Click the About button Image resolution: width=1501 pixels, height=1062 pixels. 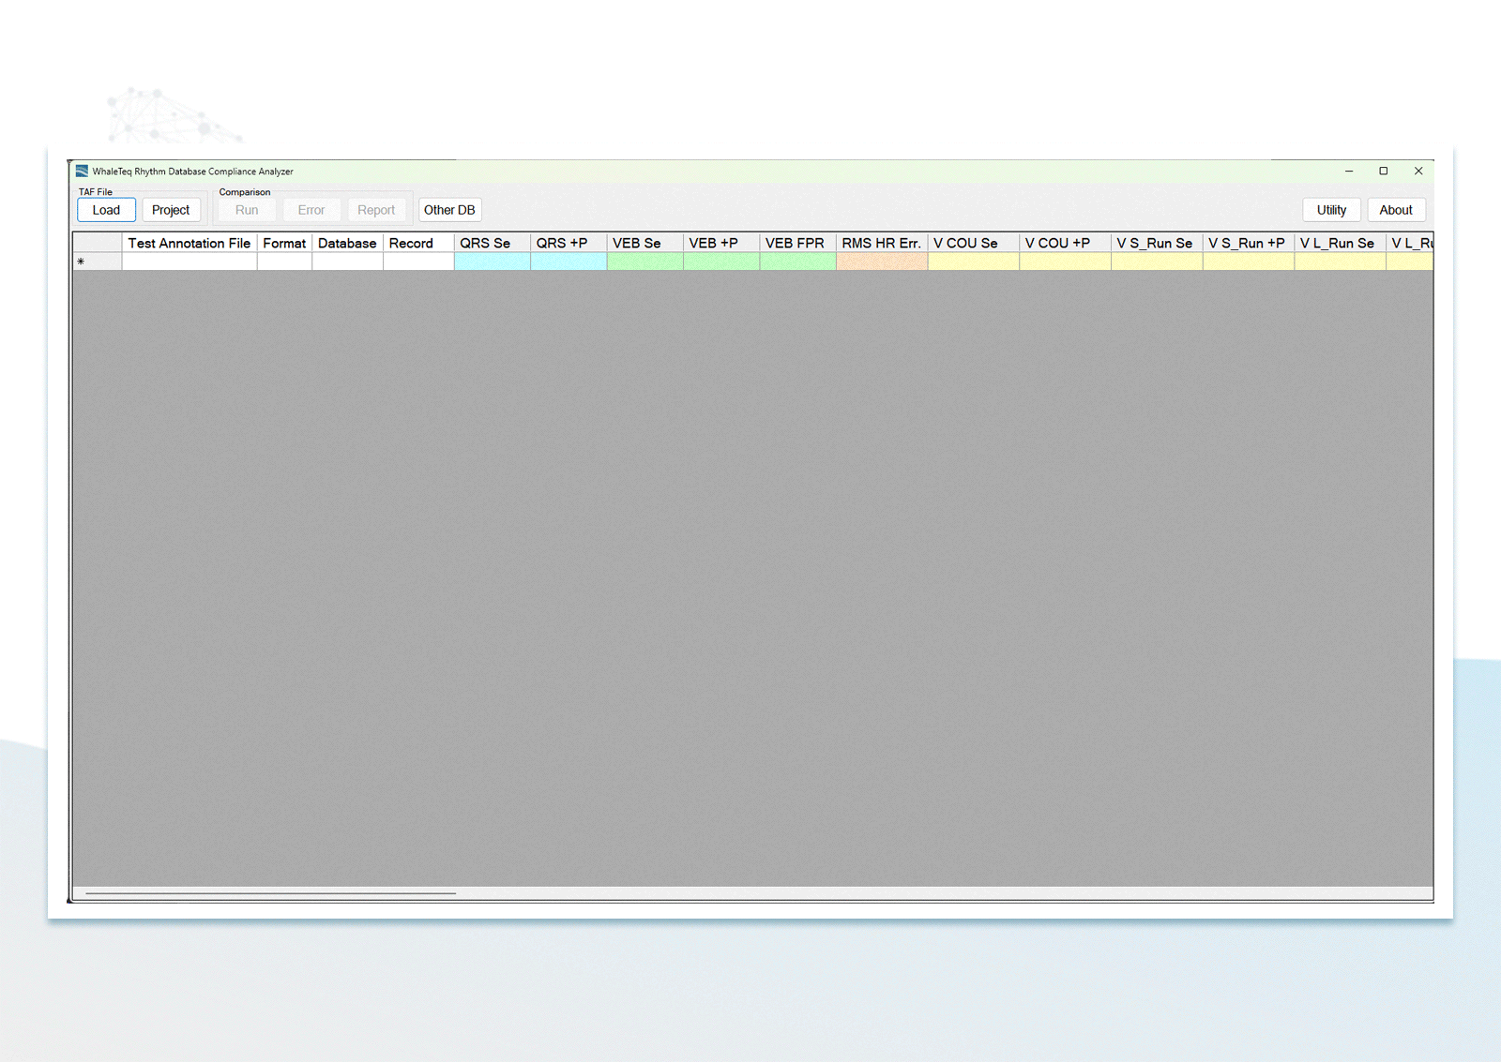(1396, 210)
